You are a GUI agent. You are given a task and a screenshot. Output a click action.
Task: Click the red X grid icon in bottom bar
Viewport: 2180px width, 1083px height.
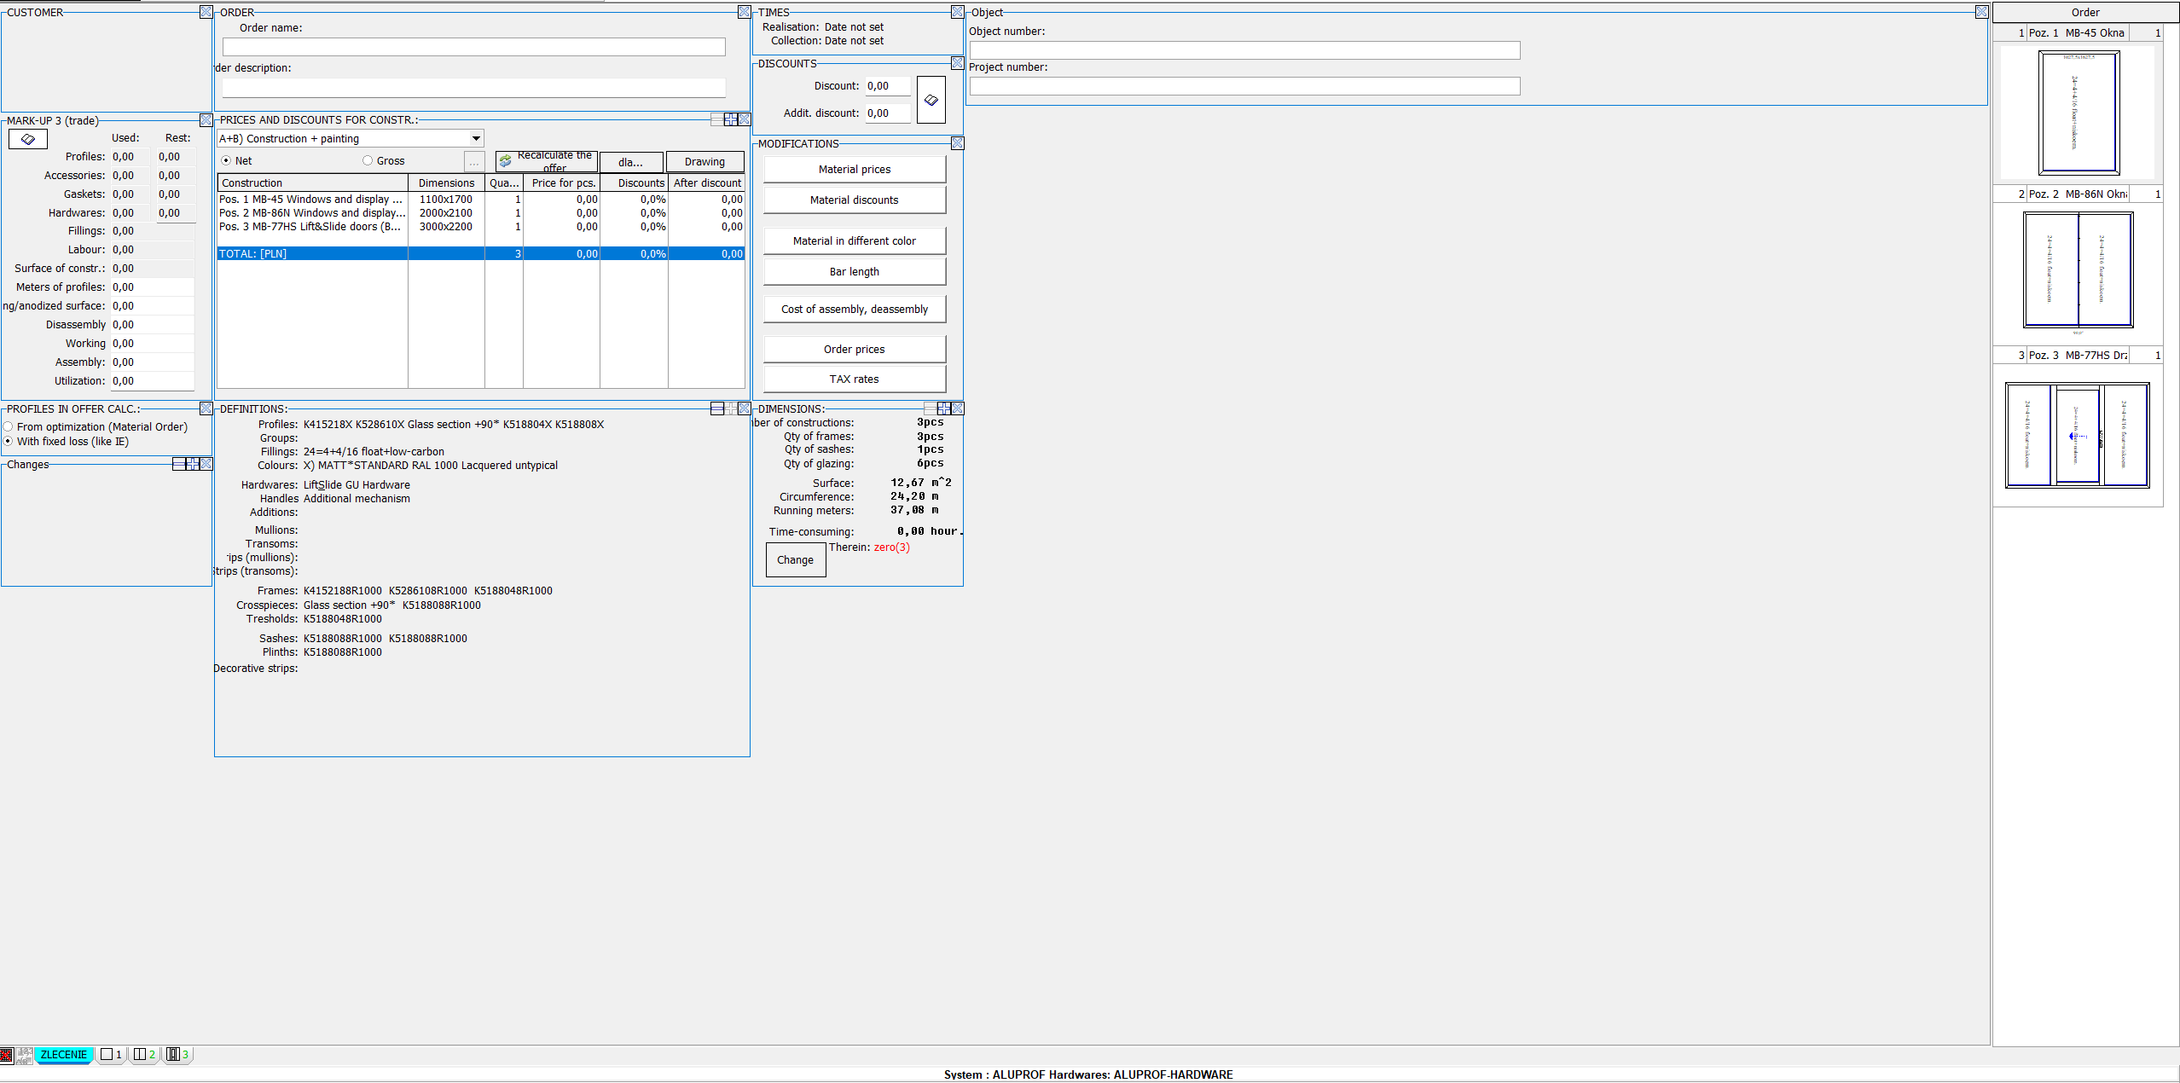point(6,1055)
